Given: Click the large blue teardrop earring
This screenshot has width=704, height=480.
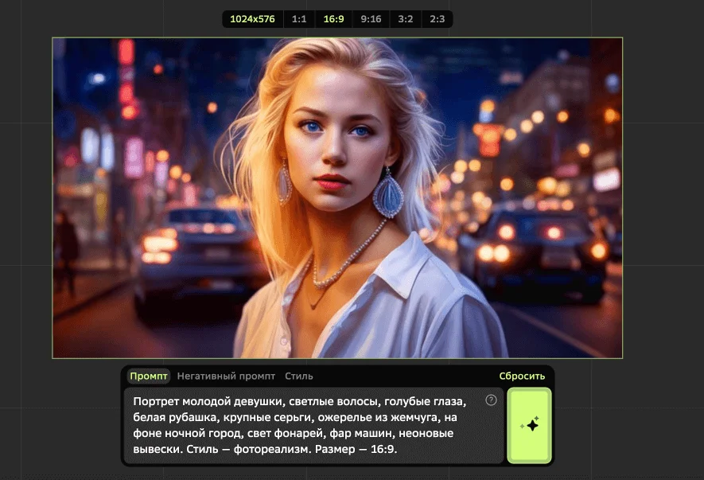Looking at the screenshot, I should tap(388, 194).
